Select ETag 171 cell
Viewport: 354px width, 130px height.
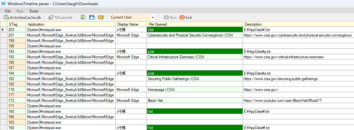click(x=17, y=106)
